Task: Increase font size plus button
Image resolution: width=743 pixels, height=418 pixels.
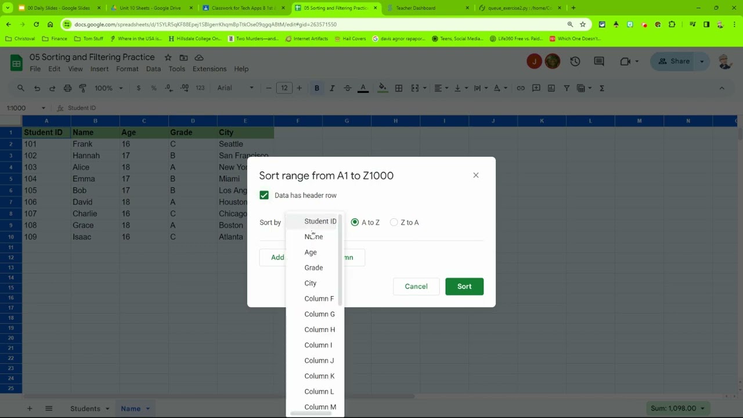Action: pyautogui.click(x=300, y=88)
